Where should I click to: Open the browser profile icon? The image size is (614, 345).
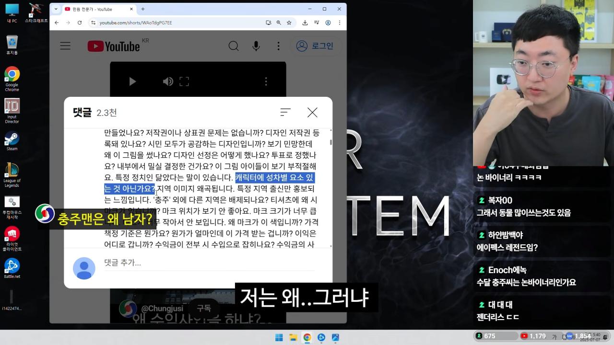click(328, 23)
